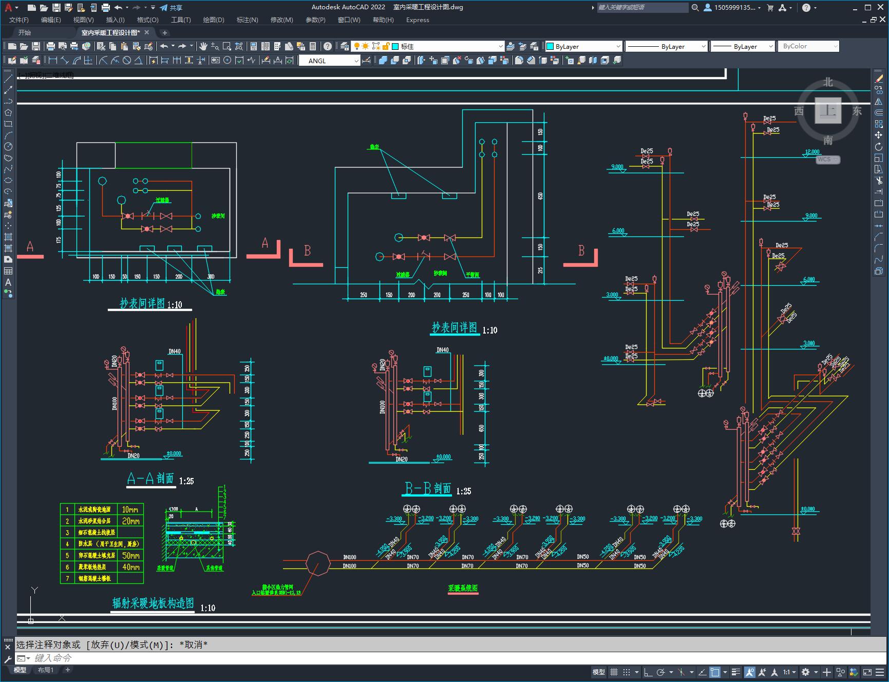Click the Match Properties icon
This screenshot has width=889, height=682.
148,46
